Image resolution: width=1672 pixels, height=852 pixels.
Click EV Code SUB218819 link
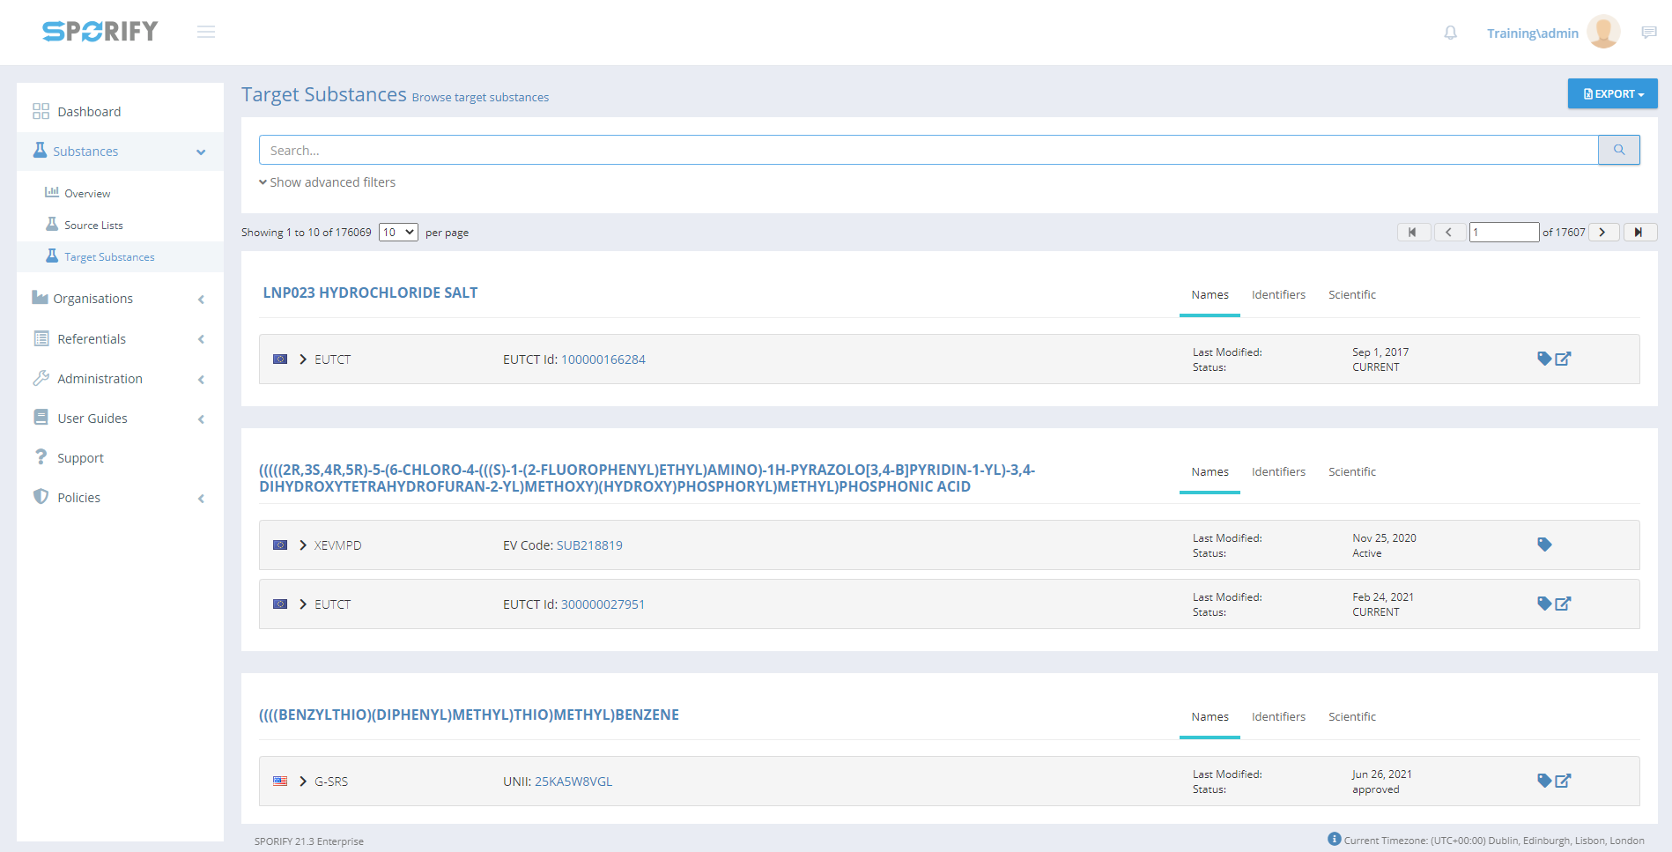[x=589, y=545]
